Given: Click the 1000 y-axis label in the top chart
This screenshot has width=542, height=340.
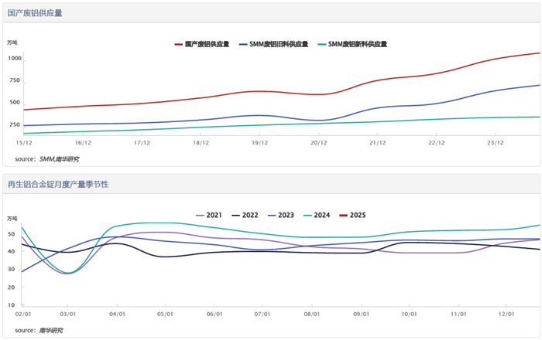Looking at the screenshot, I should click(15, 59).
